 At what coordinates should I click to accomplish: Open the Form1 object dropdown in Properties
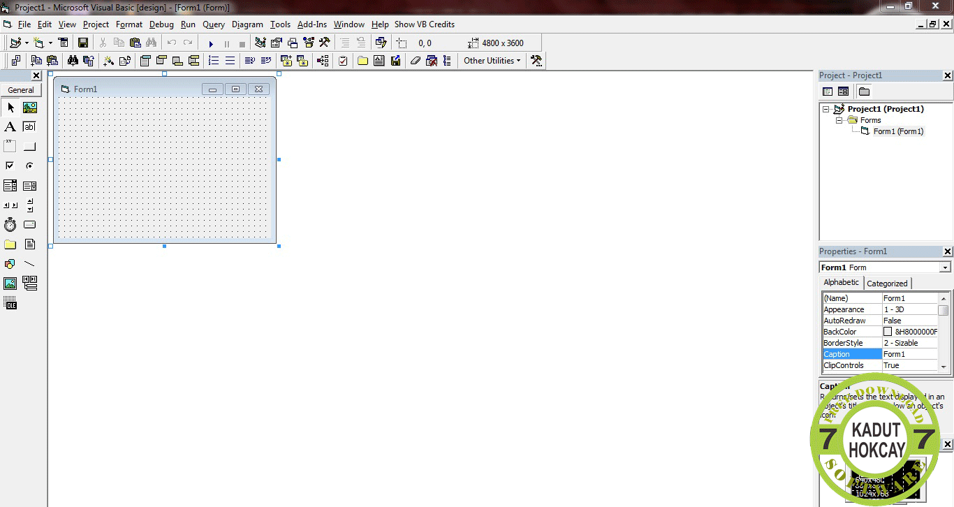(945, 267)
